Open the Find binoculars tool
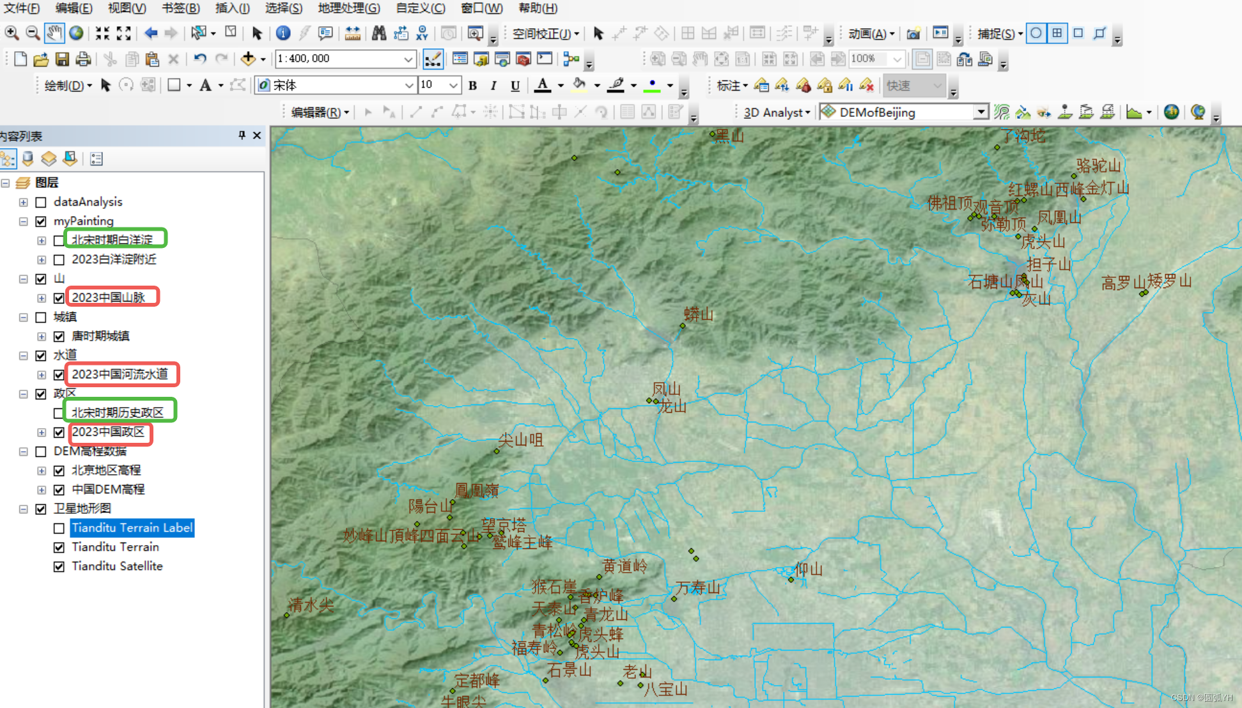 379,33
